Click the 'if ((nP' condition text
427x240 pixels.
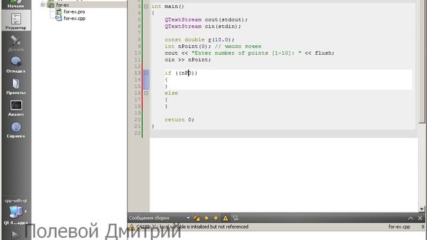[x=181, y=73]
